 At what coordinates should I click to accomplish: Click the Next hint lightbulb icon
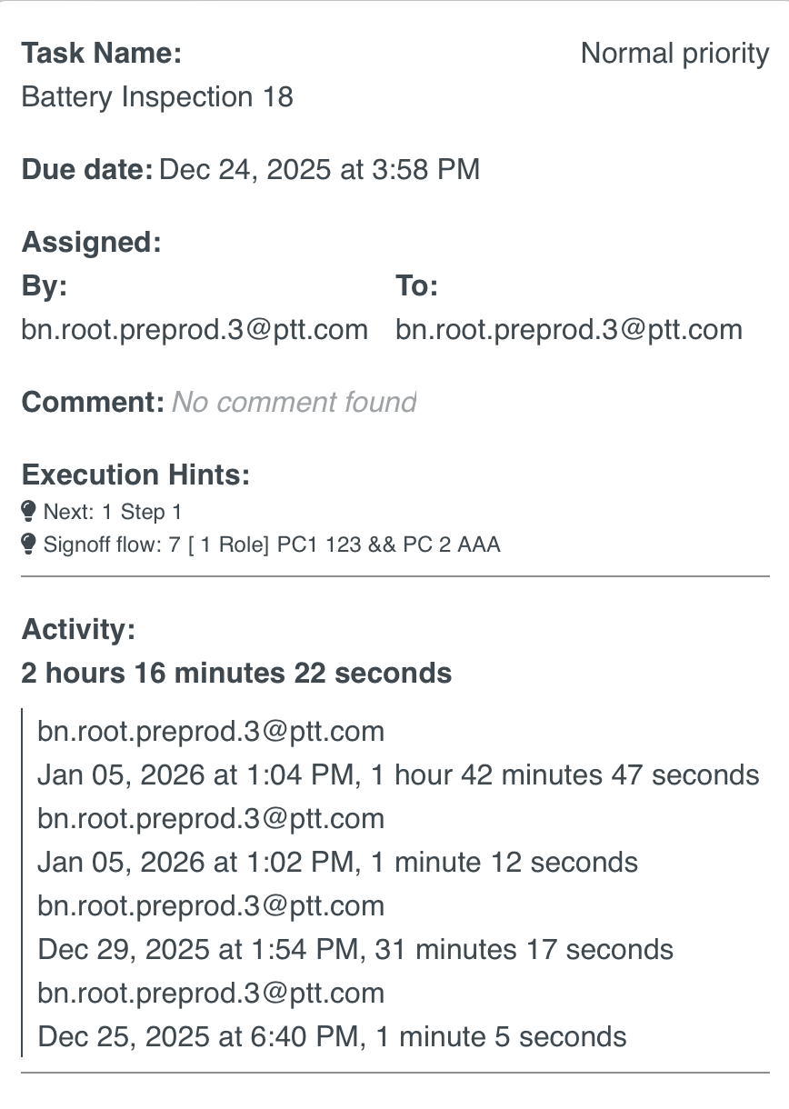tap(28, 510)
